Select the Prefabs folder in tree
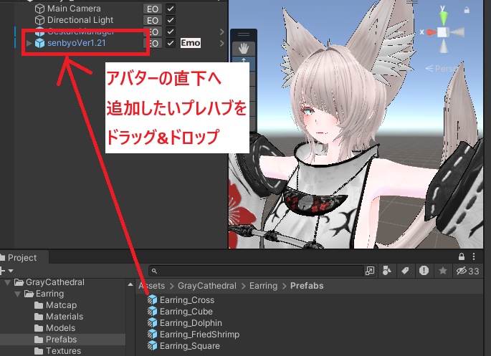491x356 pixels. 62,340
